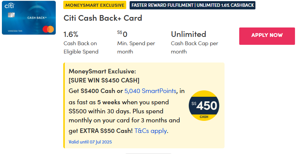The image size is (298, 154).
Task: Click the S$0 minimum spend figure
Action: 122,34
